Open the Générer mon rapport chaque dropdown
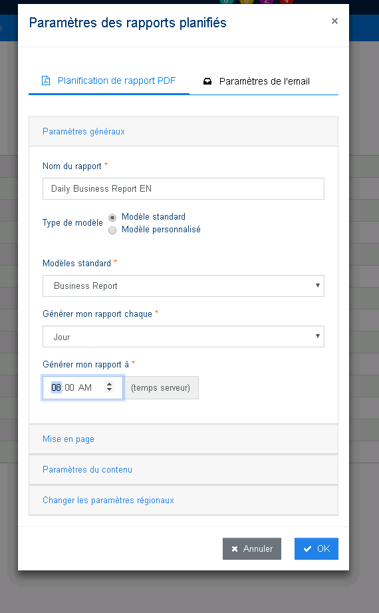Viewport: 379px width, 613px height. (184, 337)
